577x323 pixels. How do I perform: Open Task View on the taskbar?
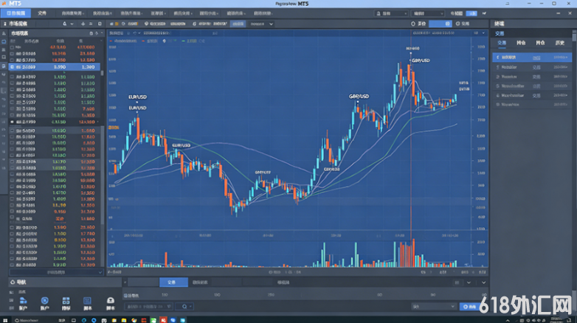74,320
